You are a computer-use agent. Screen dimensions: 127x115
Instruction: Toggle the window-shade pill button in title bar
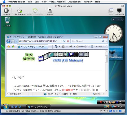click(122, 6)
